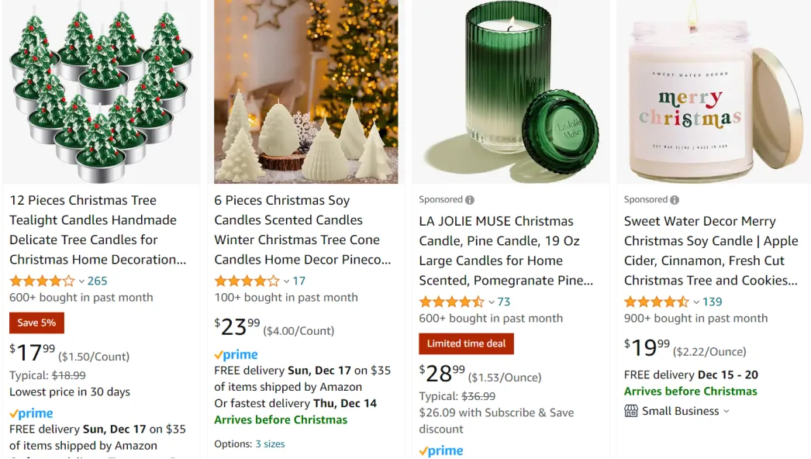Click the star rating of 12 Pieces Tealight Candles

pyautogui.click(x=42, y=281)
